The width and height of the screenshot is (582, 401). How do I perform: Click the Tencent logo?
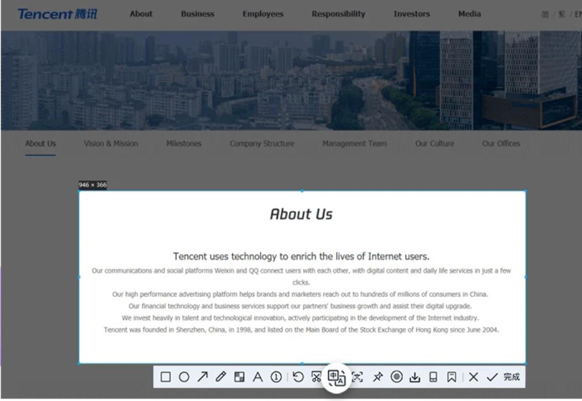(57, 14)
